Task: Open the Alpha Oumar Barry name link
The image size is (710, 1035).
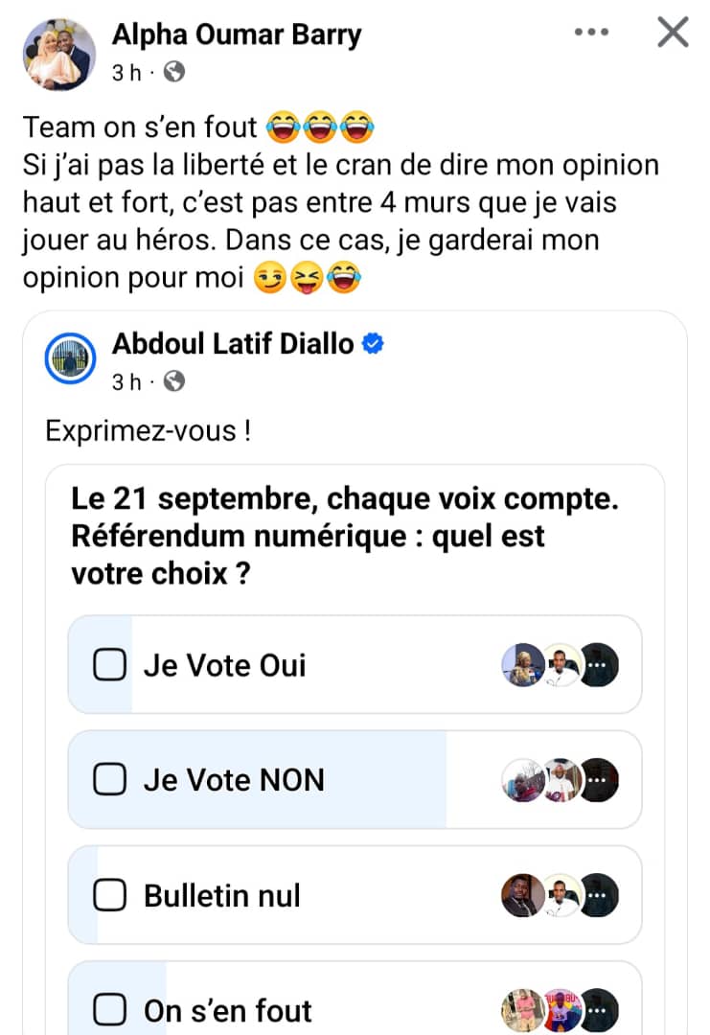Action: click(237, 34)
